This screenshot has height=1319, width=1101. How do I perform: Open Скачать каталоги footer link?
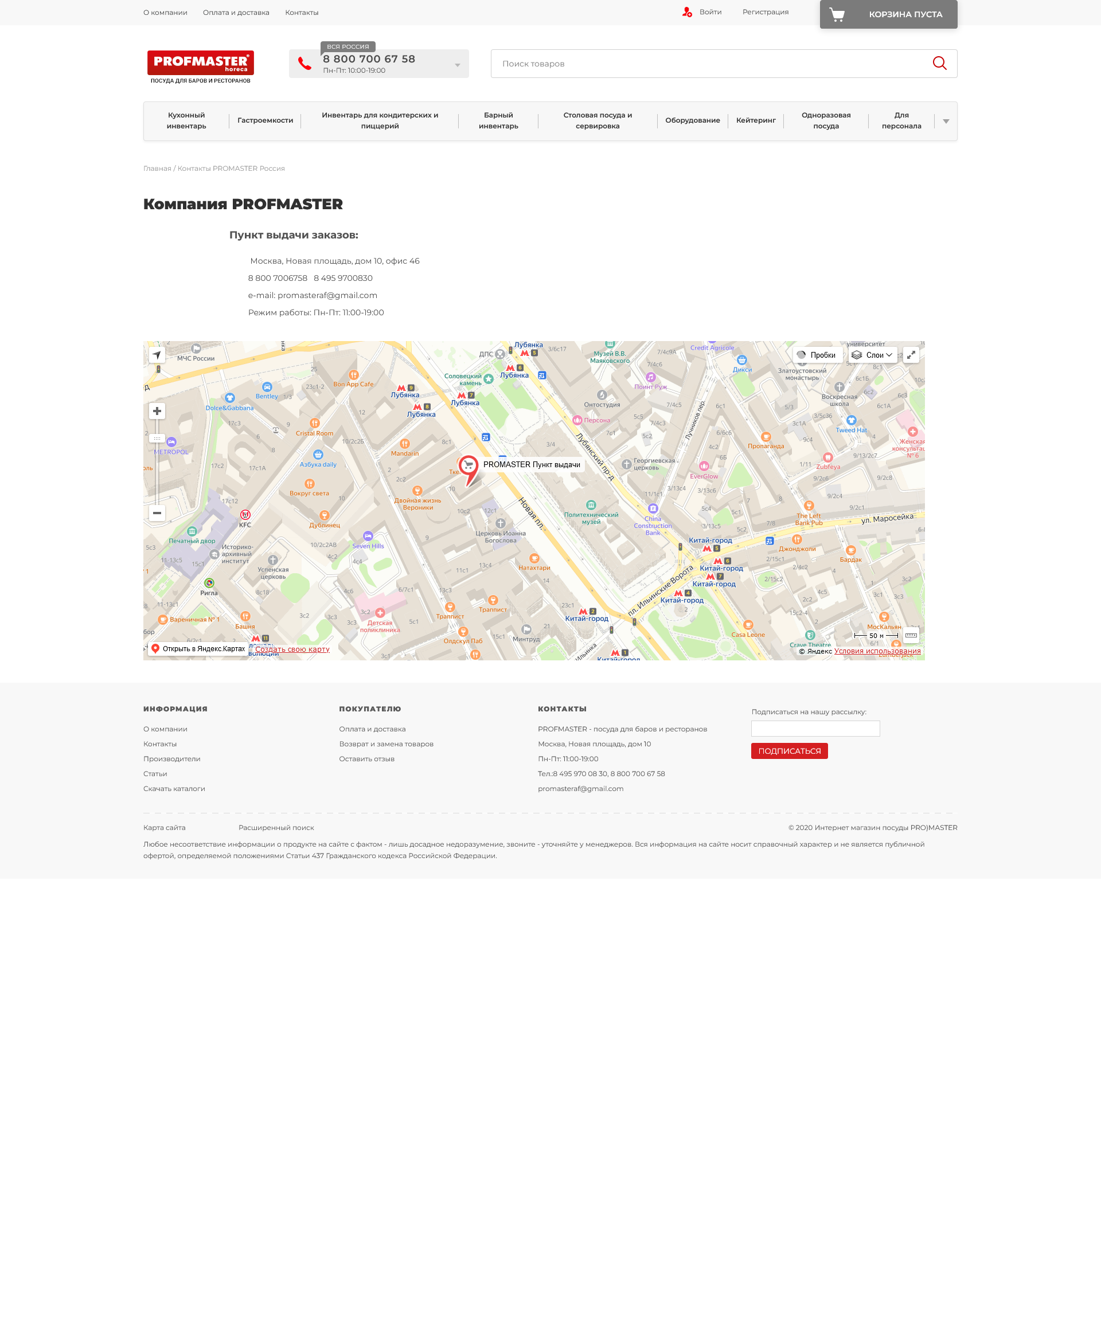point(174,789)
